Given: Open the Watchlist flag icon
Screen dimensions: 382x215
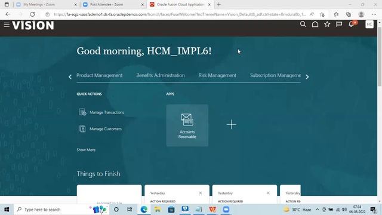Looking at the screenshot, I should point(339,24).
